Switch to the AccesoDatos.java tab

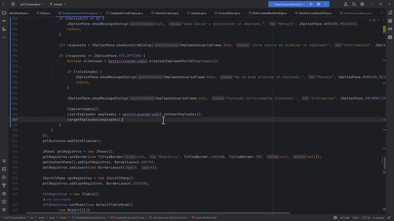(227, 13)
